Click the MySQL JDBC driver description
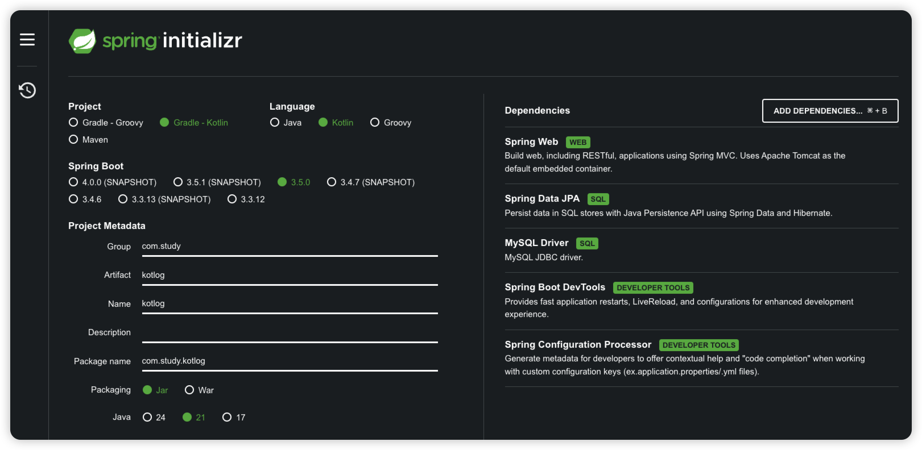 [x=544, y=257]
